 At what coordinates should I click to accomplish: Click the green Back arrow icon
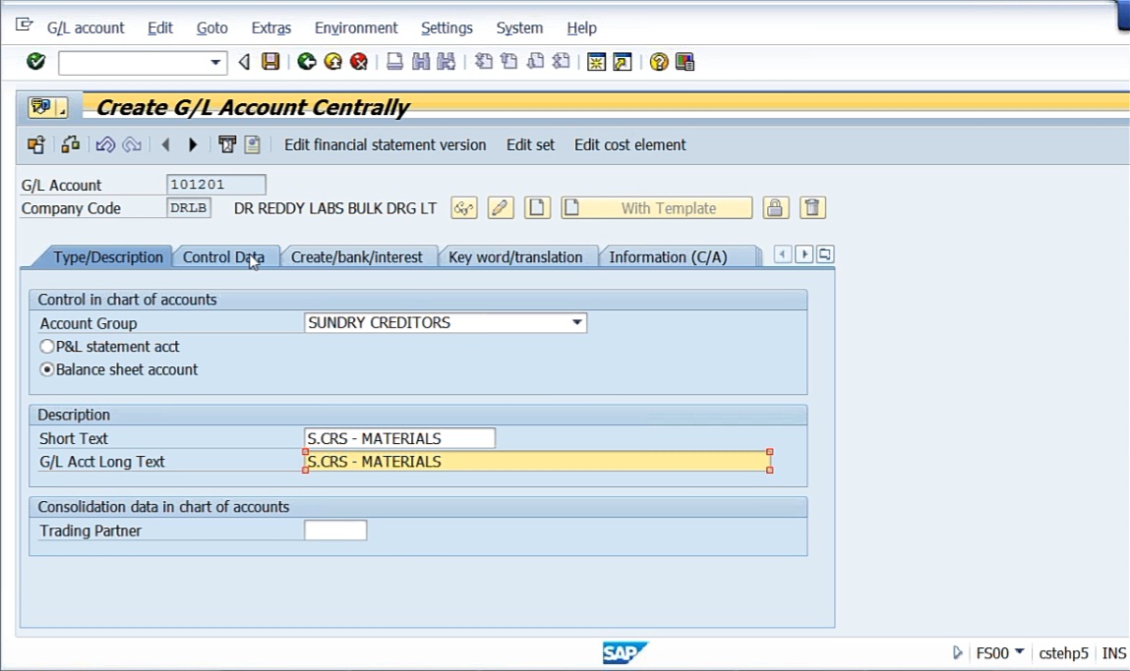[x=307, y=62]
